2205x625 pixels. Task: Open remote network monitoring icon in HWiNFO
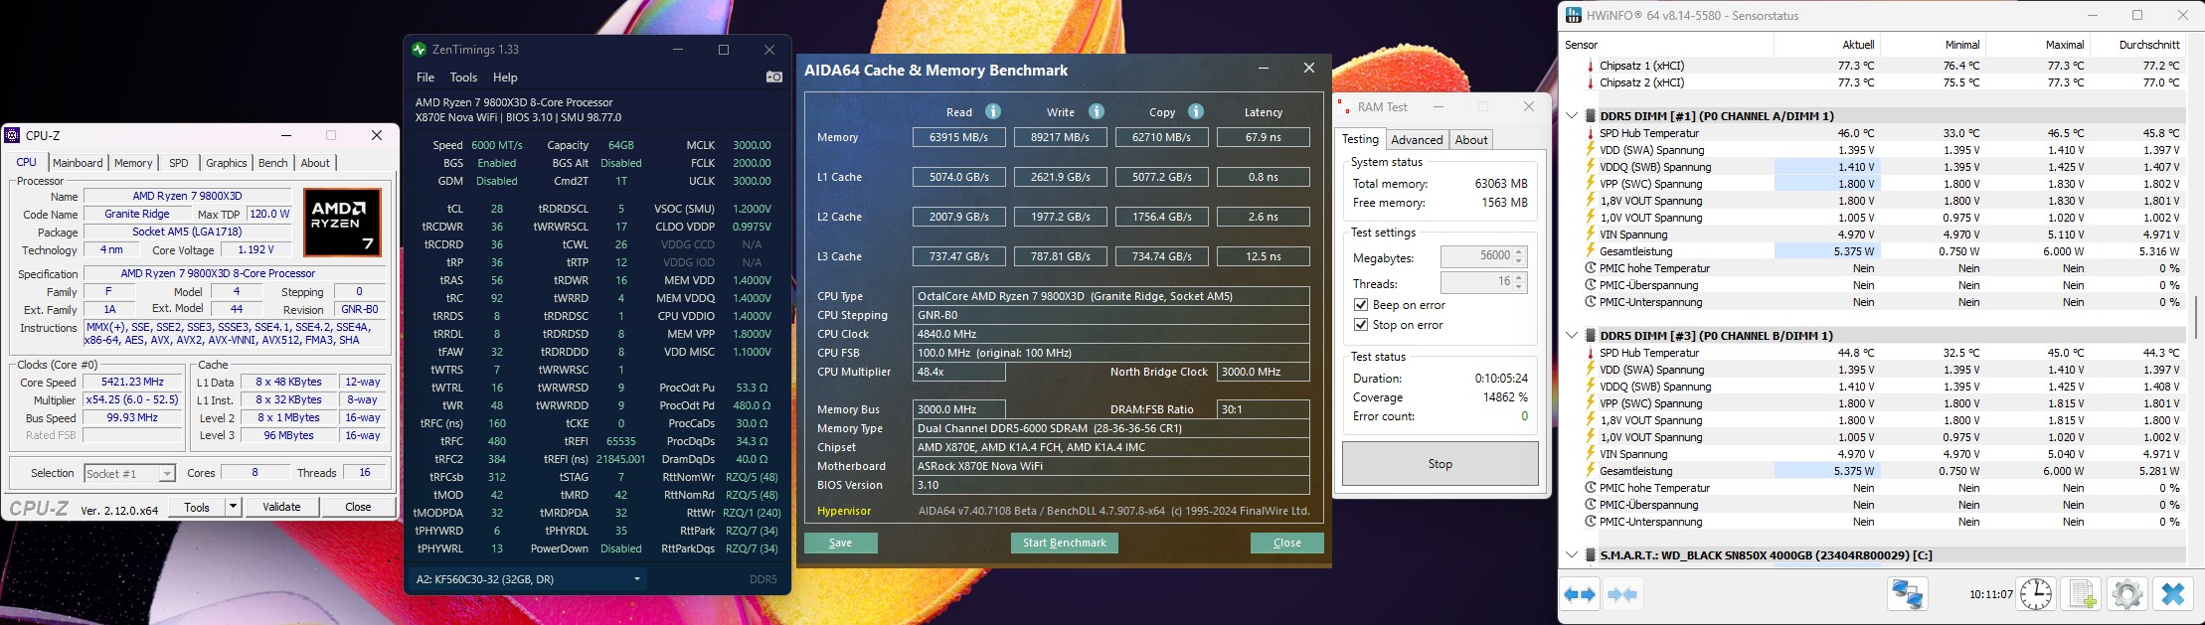point(1907,595)
